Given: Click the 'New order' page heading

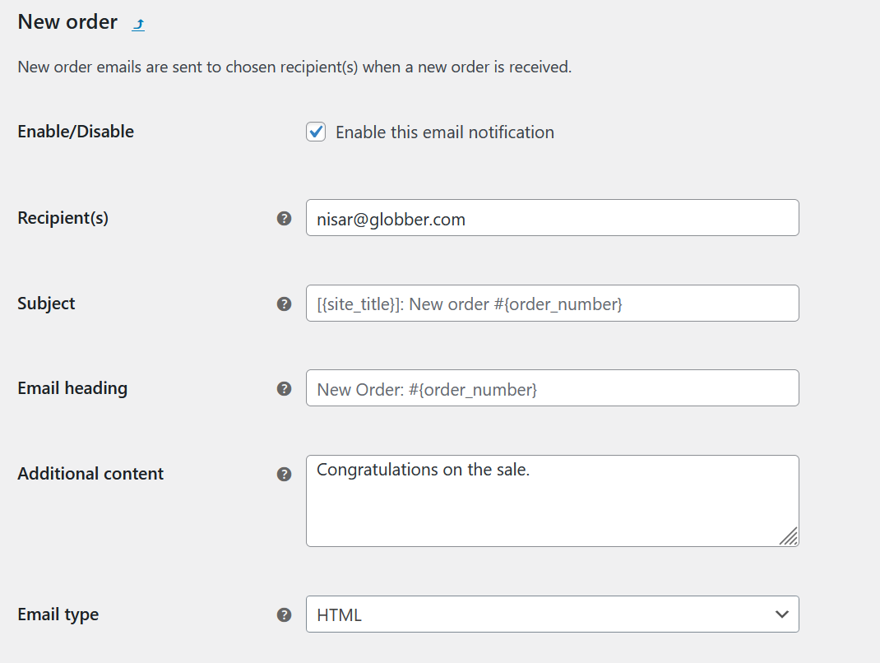Looking at the screenshot, I should tap(67, 22).
